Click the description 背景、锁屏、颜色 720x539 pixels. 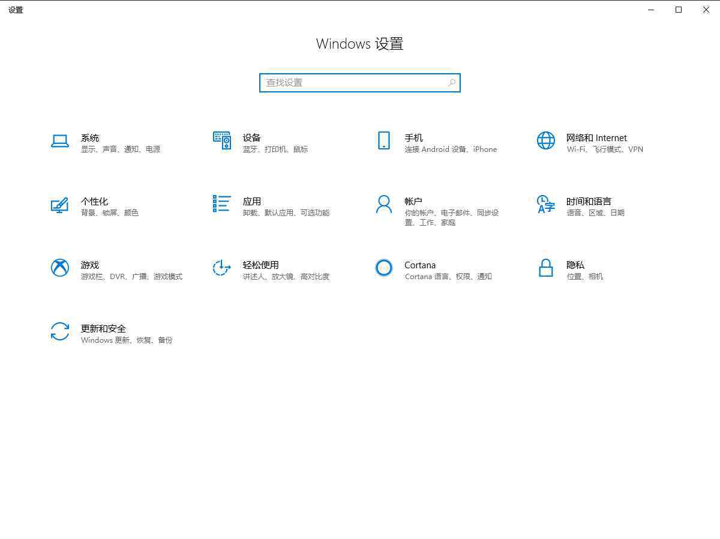[x=110, y=213]
